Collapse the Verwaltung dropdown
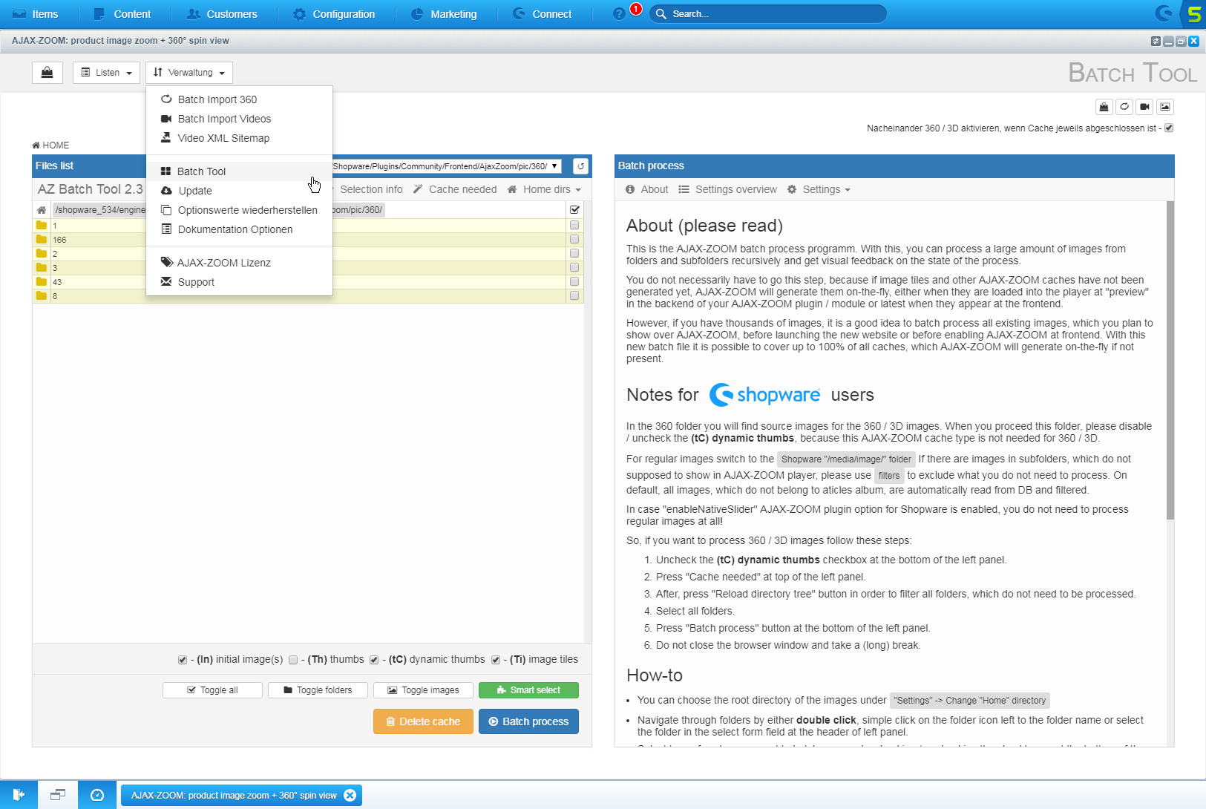The height and width of the screenshot is (809, 1206). tap(189, 73)
